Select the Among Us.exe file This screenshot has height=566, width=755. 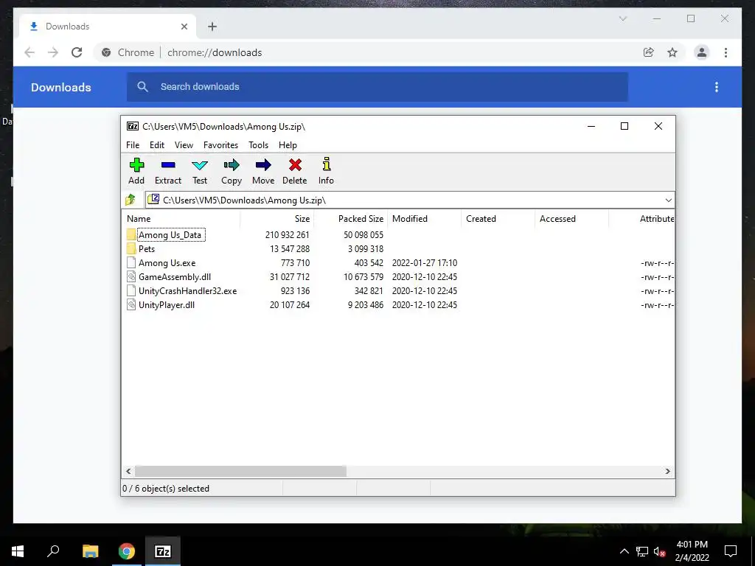(x=167, y=263)
